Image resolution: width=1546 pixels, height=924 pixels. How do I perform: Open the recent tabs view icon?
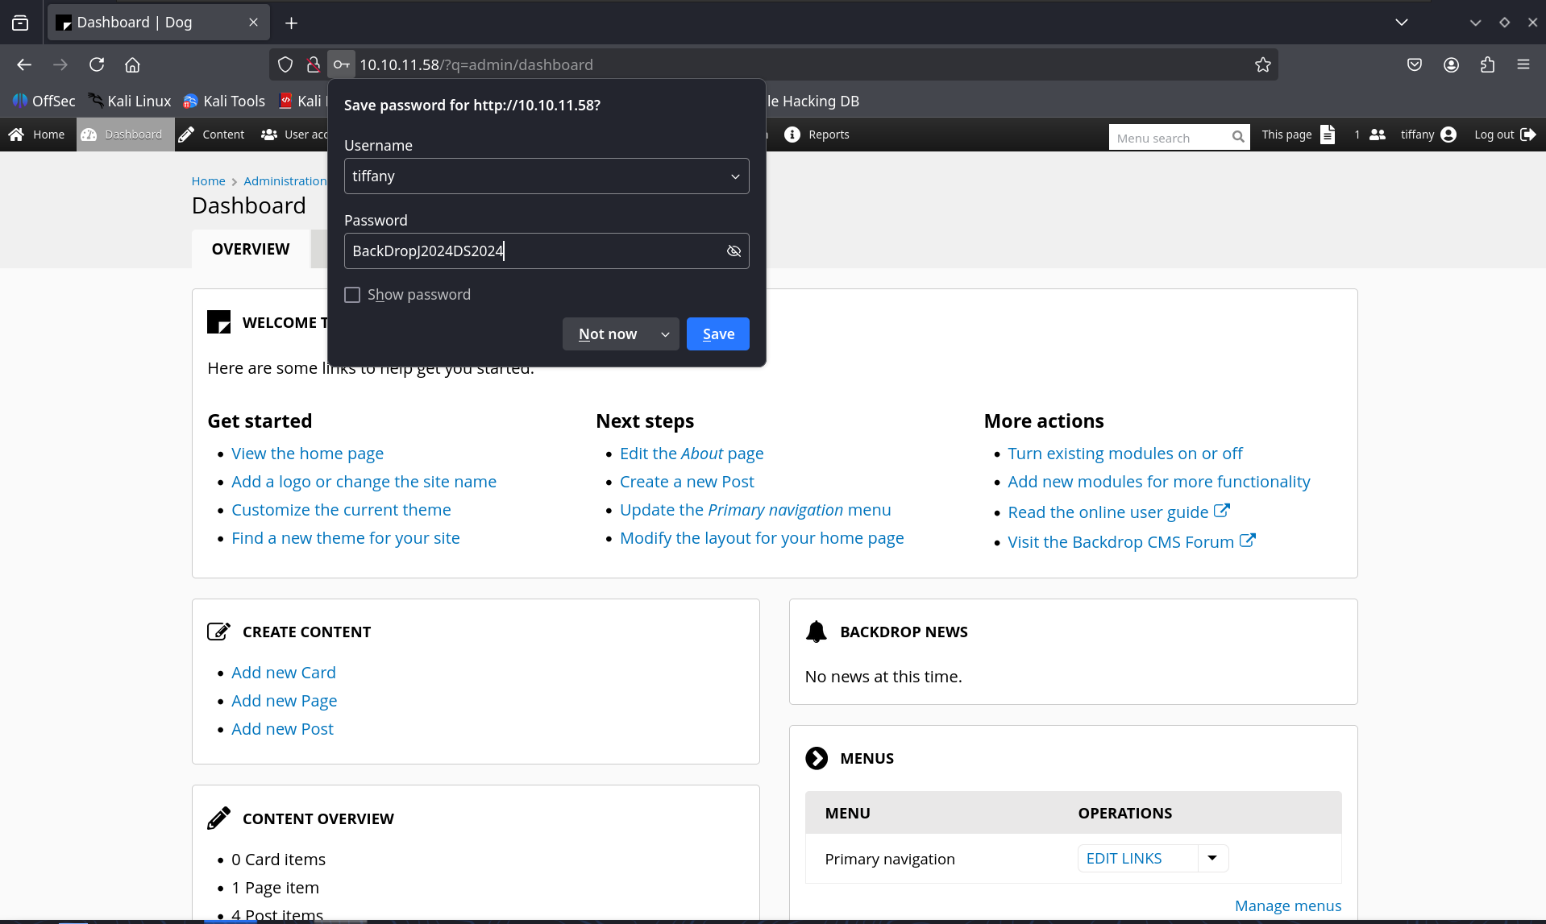(x=20, y=23)
